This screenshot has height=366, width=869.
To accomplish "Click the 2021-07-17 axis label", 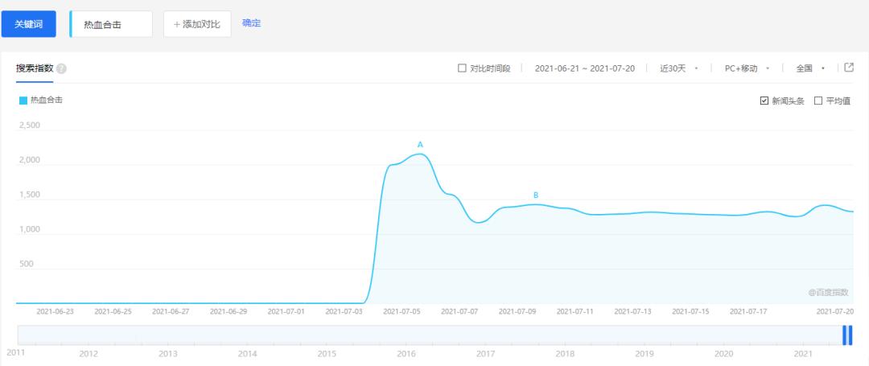I will [x=748, y=312].
